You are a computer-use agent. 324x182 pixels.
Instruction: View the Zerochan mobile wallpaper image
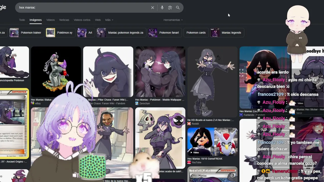[160, 72]
